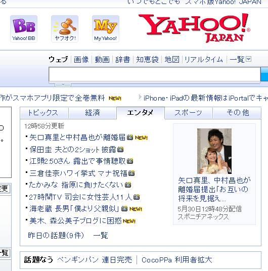268x271 pixels.
Task: Click camera icon beside 三倉佳奈ハワイ挙式 headline
Action: (131, 173)
